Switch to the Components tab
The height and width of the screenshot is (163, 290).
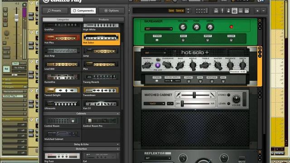[83, 11]
